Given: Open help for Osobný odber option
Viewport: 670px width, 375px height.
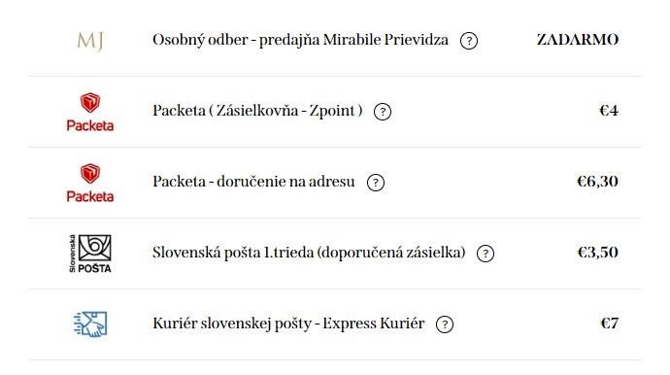Looking at the screenshot, I should 469,41.
